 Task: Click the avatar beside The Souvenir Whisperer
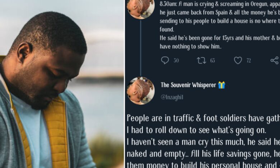coord(140,91)
